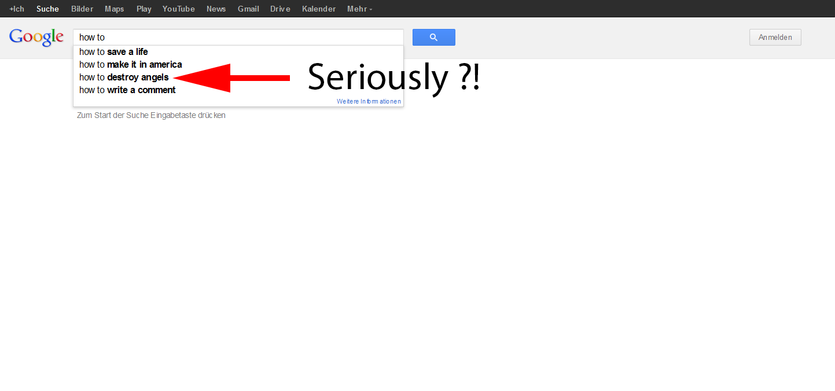Viewport: 835px width, 391px height.
Task: Choose suggestion "how to destroy angels"
Action: [x=238, y=78]
